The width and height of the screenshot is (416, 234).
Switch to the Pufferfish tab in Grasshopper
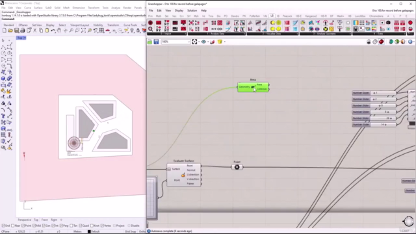pyautogui.click(x=255, y=16)
